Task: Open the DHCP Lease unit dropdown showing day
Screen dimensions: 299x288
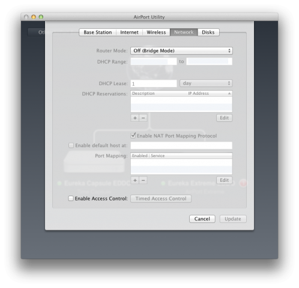Action: point(206,83)
